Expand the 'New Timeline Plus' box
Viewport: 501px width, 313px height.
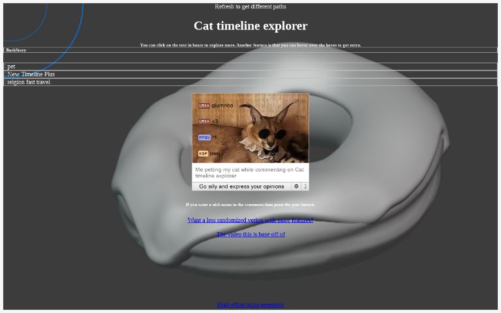point(31,74)
